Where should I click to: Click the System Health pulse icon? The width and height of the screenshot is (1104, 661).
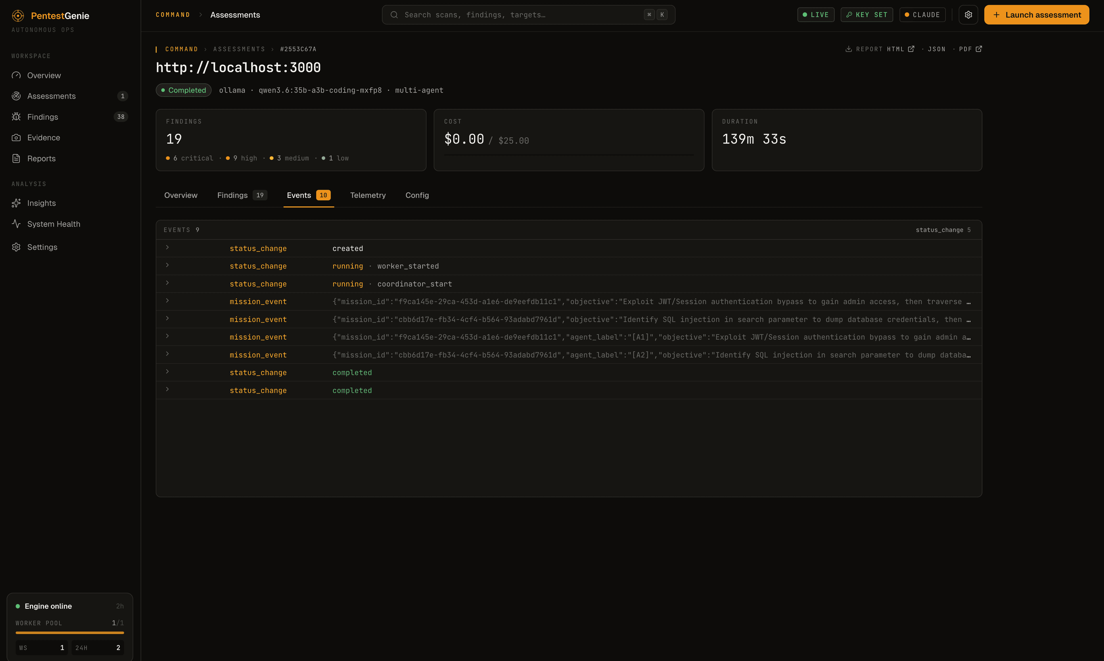[16, 224]
